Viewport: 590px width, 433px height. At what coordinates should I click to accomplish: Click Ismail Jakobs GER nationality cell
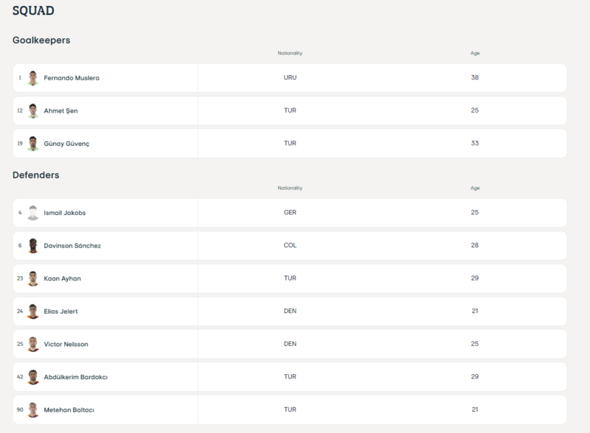tap(290, 213)
